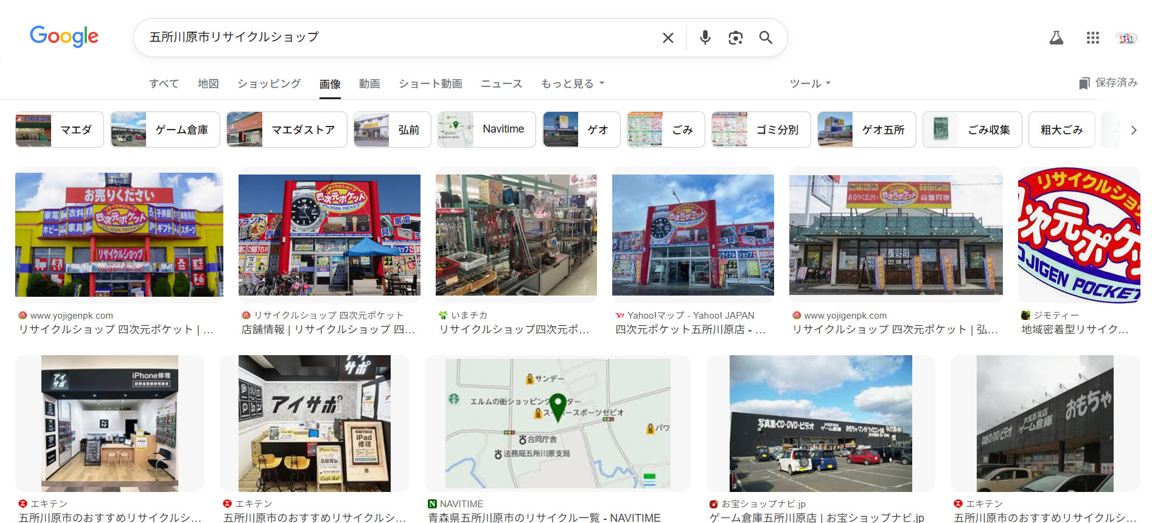The height and width of the screenshot is (523, 1152).
Task: Switch to the ニュース tab
Action: click(x=501, y=83)
